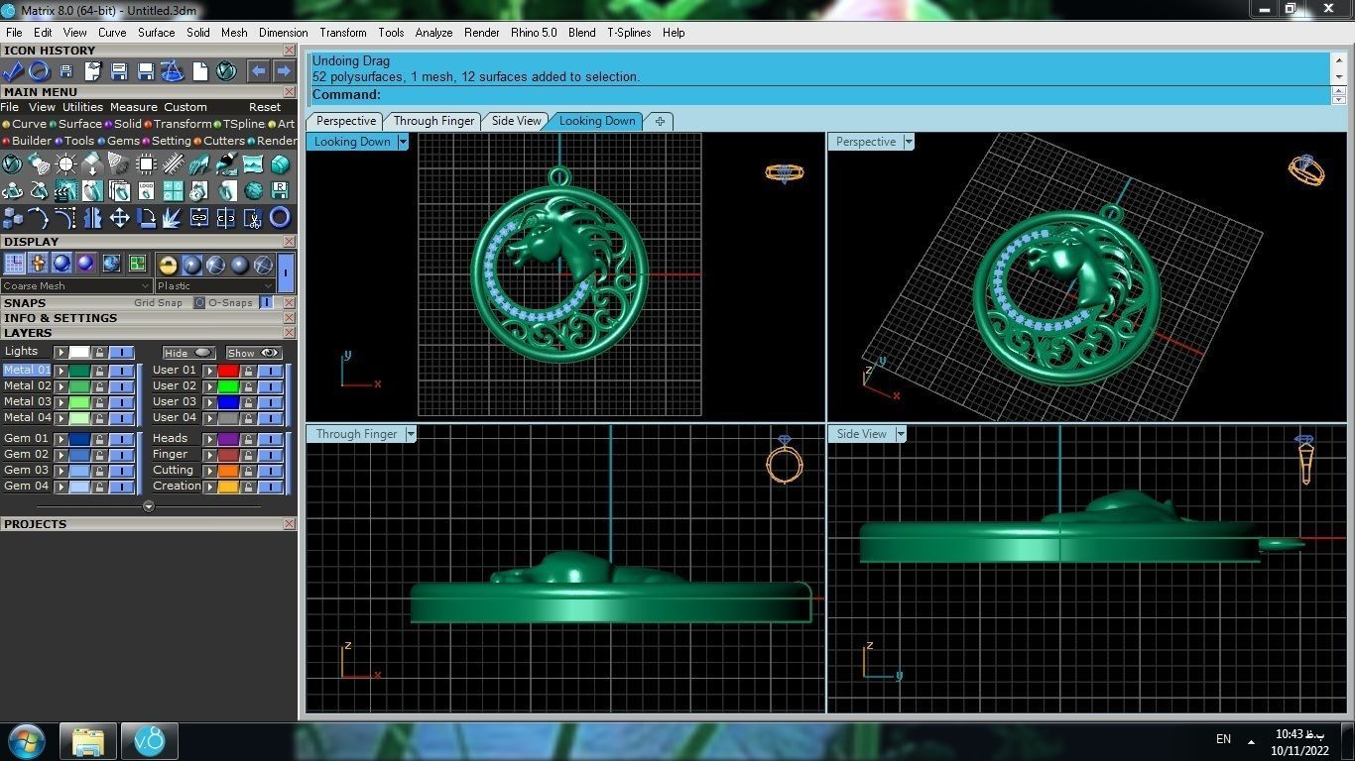This screenshot has height=761, width=1355.
Task: Click the save disk icon marked R
Action: point(280,190)
